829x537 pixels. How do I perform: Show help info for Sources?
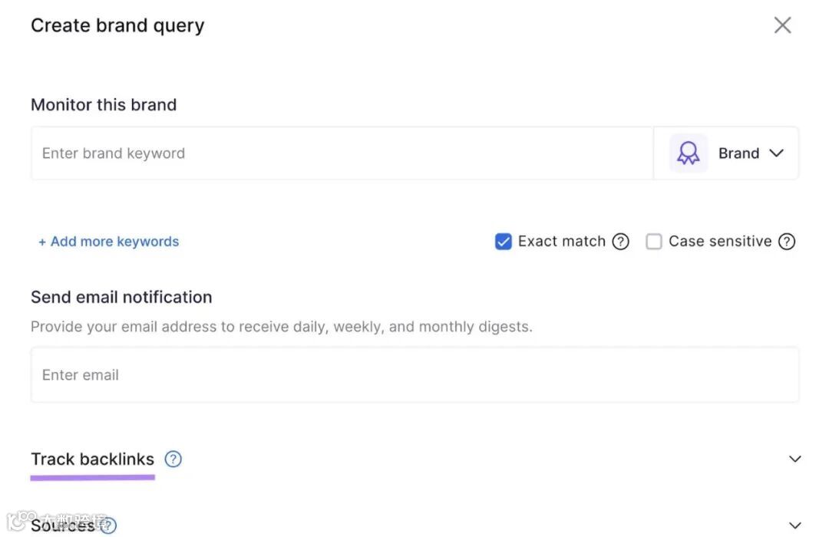108,525
